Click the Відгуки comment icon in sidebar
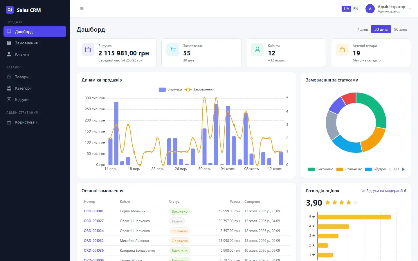This screenshot has height=261, width=418. 9,99
